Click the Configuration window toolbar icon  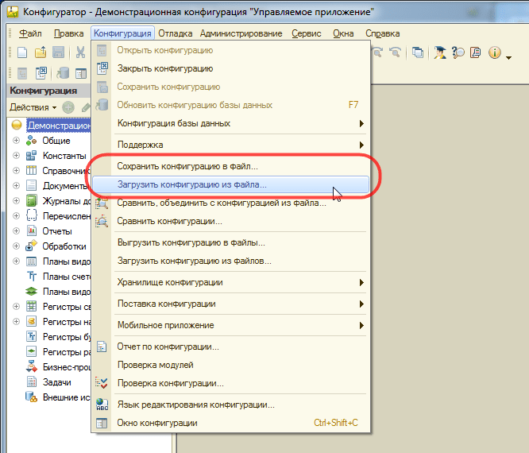pos(81,73)
